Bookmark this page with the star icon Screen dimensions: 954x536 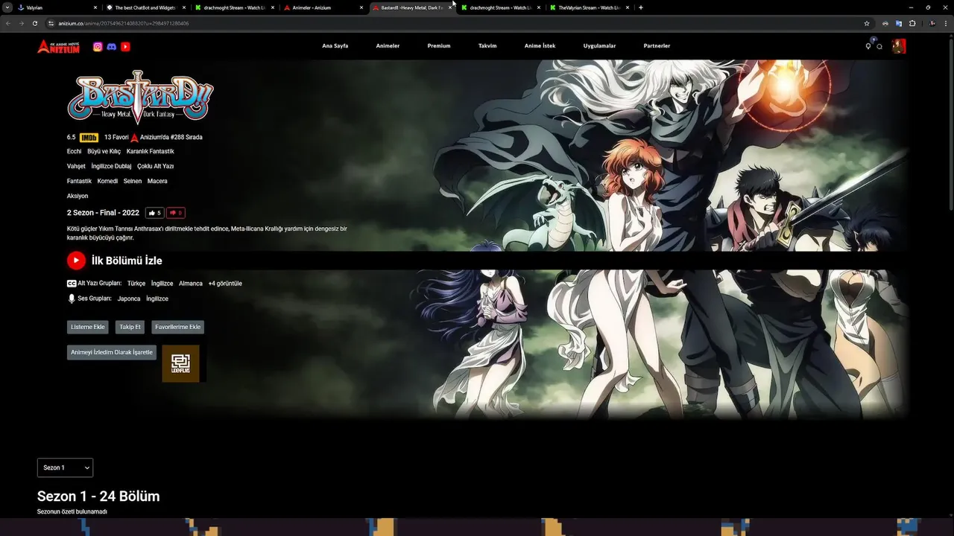[867, 23]
